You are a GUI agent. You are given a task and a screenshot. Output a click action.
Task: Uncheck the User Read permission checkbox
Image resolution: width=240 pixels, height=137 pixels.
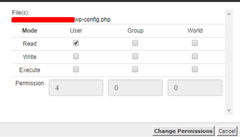pos(76,43)
